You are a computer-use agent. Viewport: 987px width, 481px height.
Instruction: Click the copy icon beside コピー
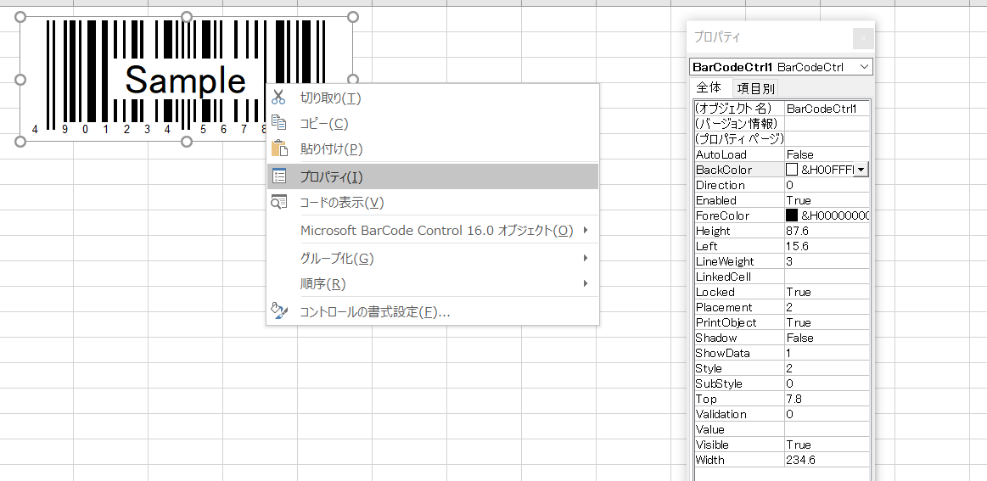278,123
